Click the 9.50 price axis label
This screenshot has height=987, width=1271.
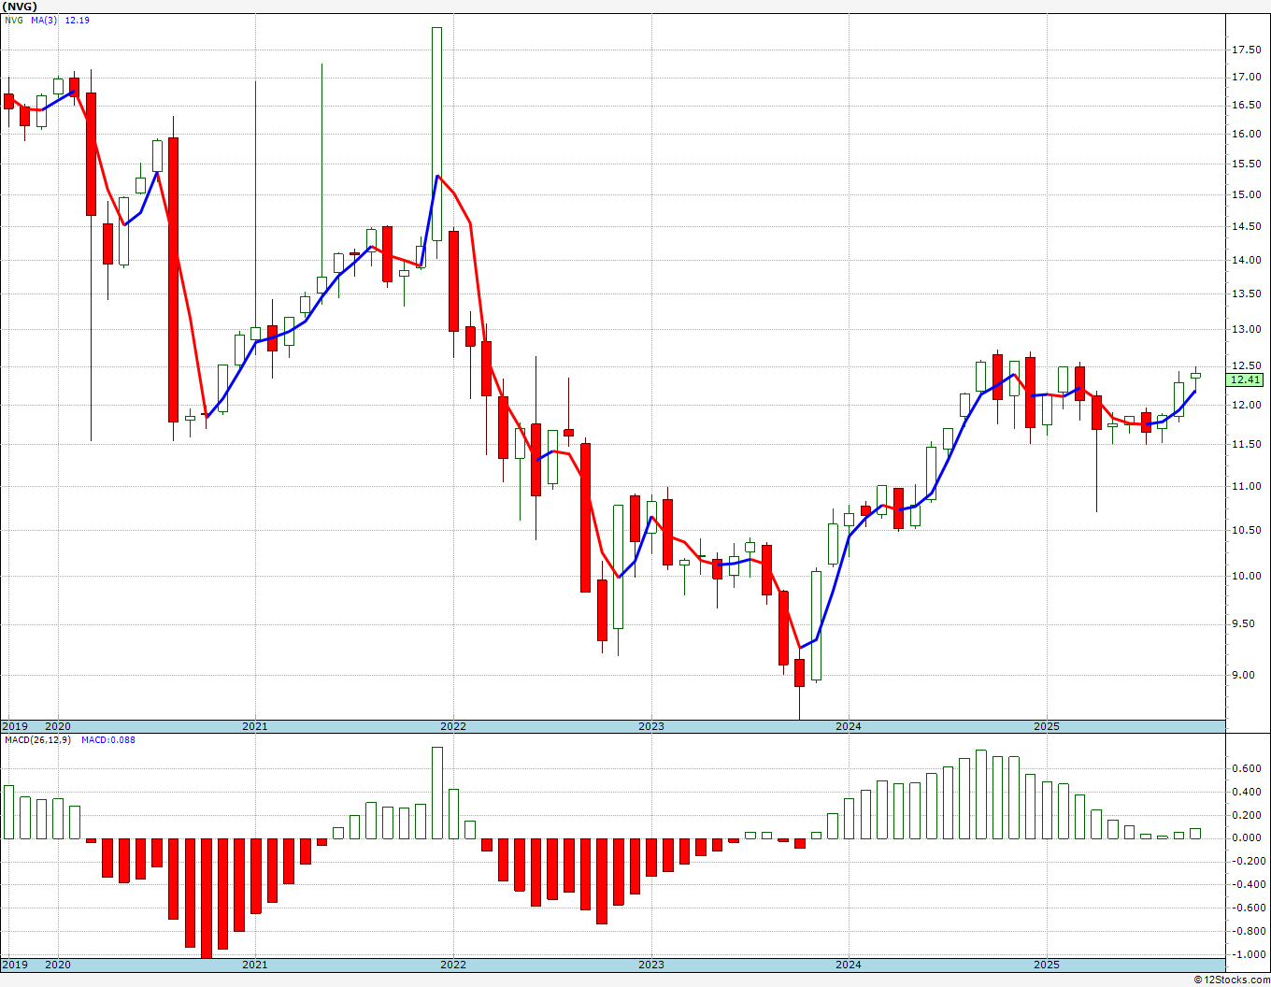[1246, 624]
